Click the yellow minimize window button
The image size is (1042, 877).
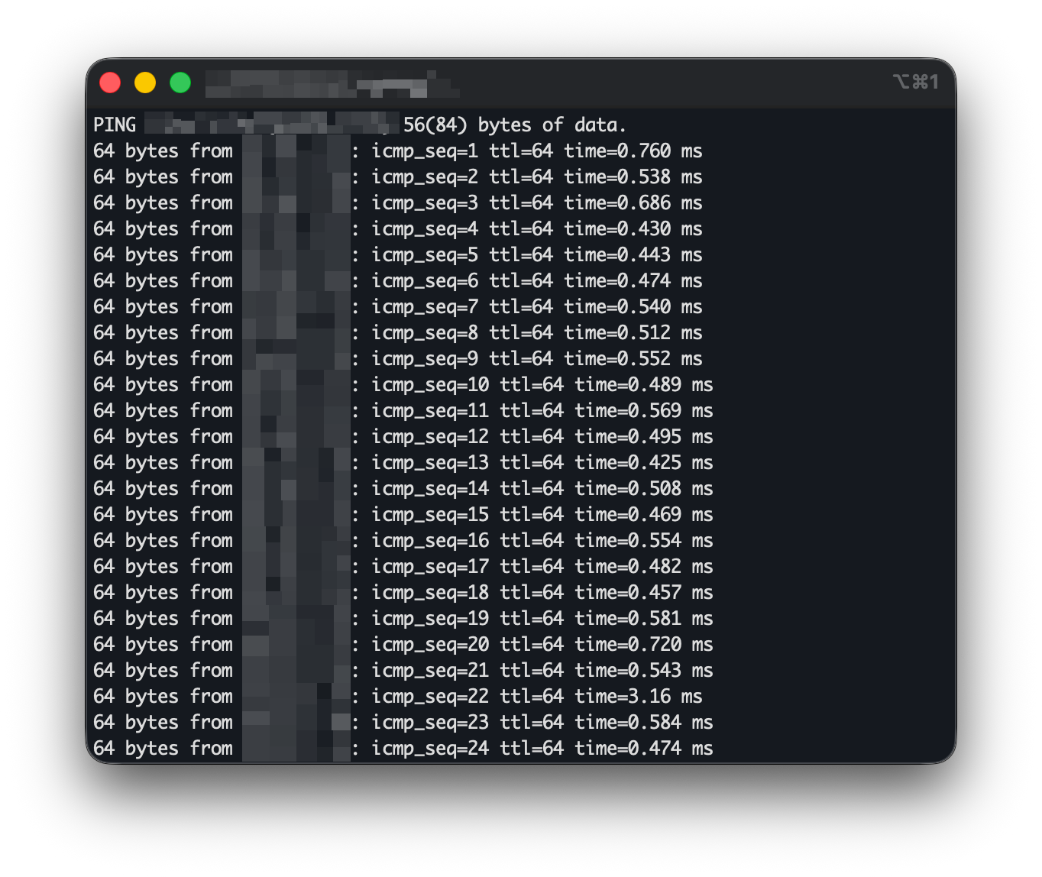coord(145,83)
